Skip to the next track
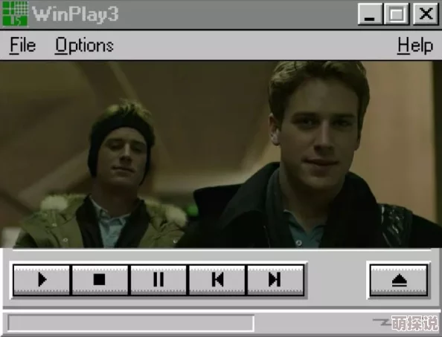The height and width of the screenshot is (337, 442). [x=275, y=280]
